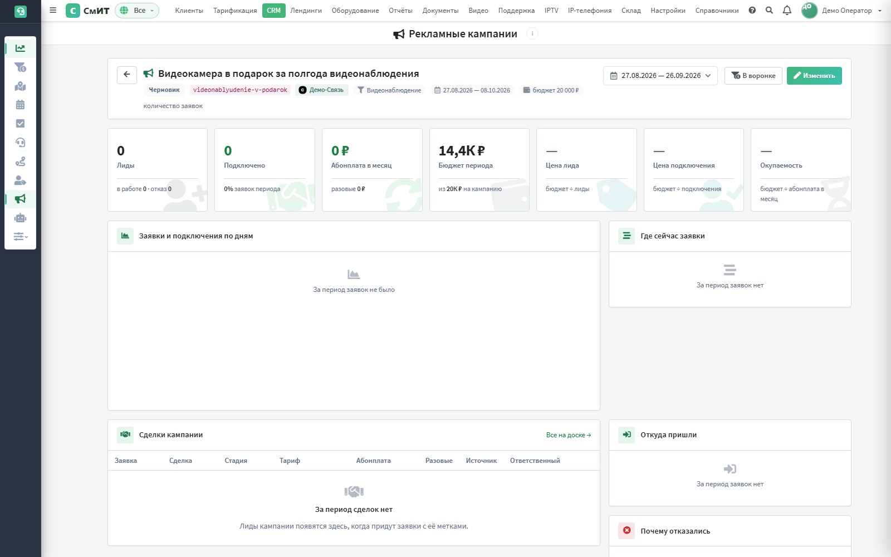Open the sales funnel sidebar icon
The width and height of the screenshot is (891, 557).
tap(20, 67)
